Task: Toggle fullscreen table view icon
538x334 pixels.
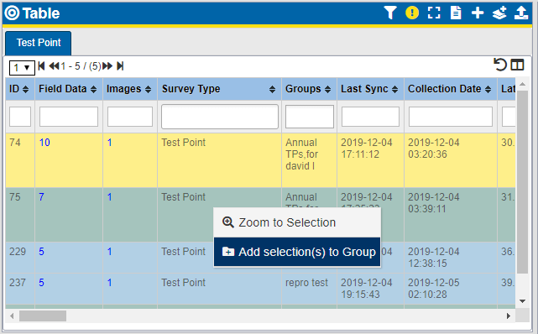Action: pyautogui.click(x=434, y=13)
